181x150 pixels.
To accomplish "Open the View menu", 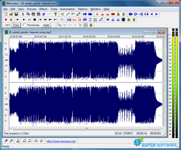I will pyautogui.click(x=21, y=9).
